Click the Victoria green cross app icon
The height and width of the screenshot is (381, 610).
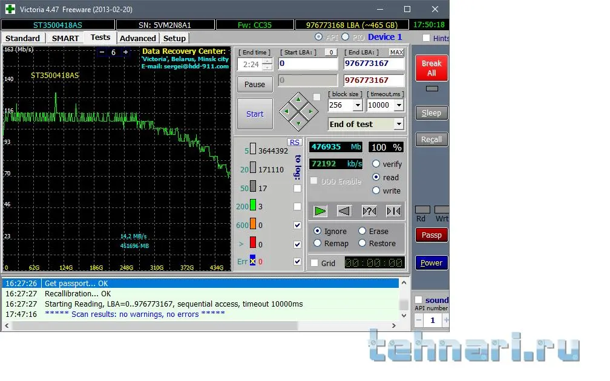pos(10,9)
